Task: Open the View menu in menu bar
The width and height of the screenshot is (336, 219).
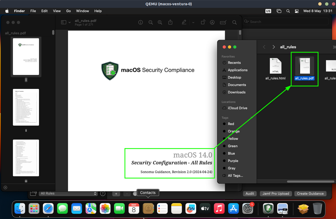Action: tap(57, 11)
